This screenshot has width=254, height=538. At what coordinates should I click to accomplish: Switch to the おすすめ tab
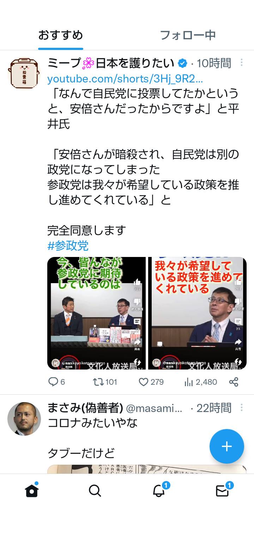[x=61, y=35]
